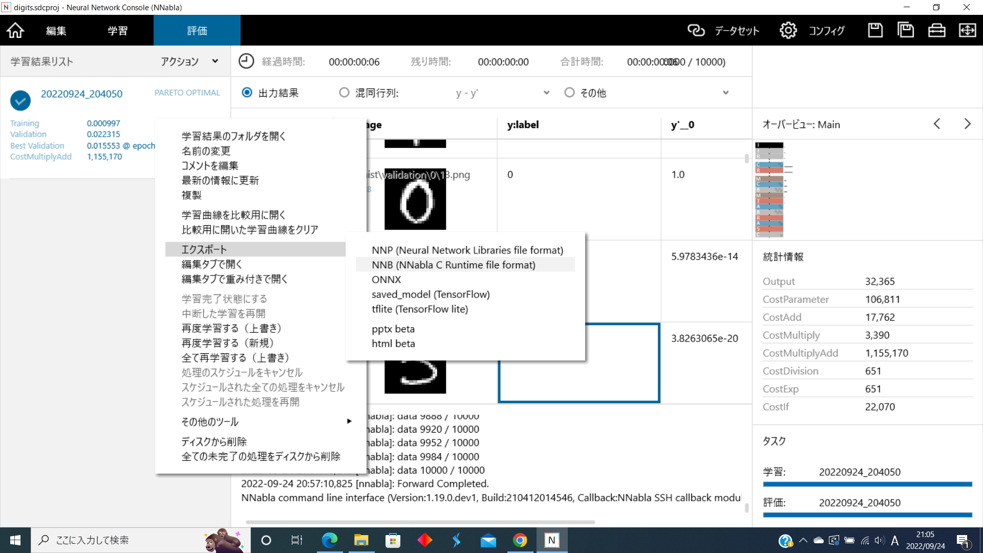Click the 20220924_204050 training result link

(81, 94)
